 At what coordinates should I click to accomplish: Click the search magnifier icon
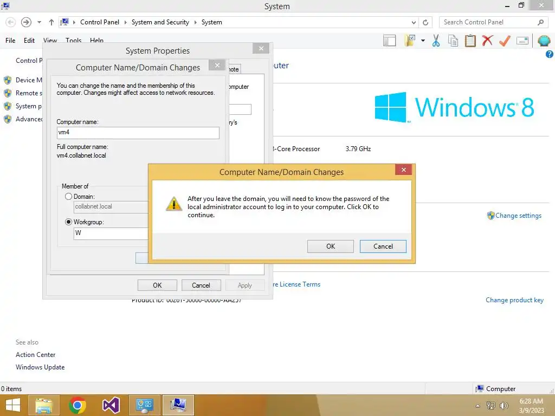(540, 22)
